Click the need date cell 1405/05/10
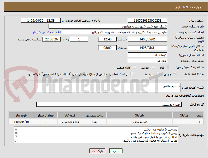This screenshot has height=158, width=208. (21, 122)
